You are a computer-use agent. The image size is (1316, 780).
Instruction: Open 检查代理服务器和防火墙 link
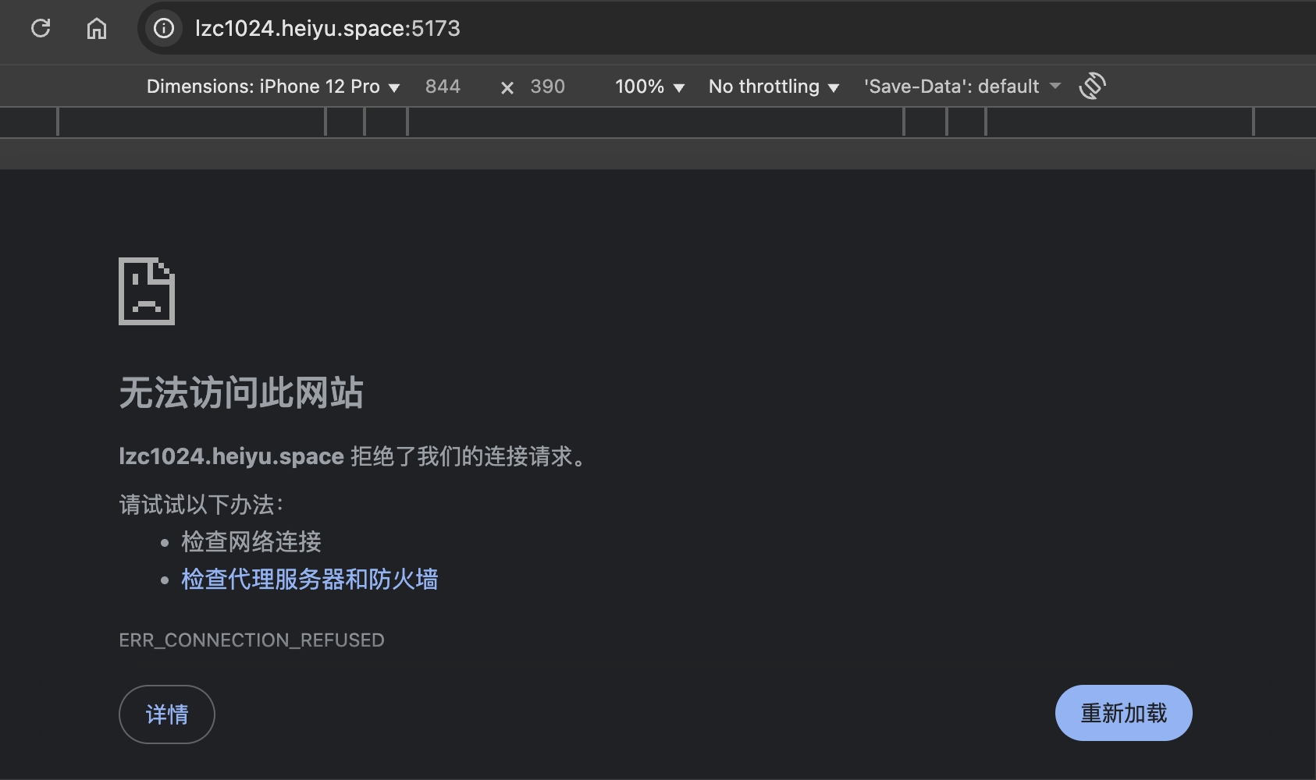pyautogui.click(x=310, y=579)
